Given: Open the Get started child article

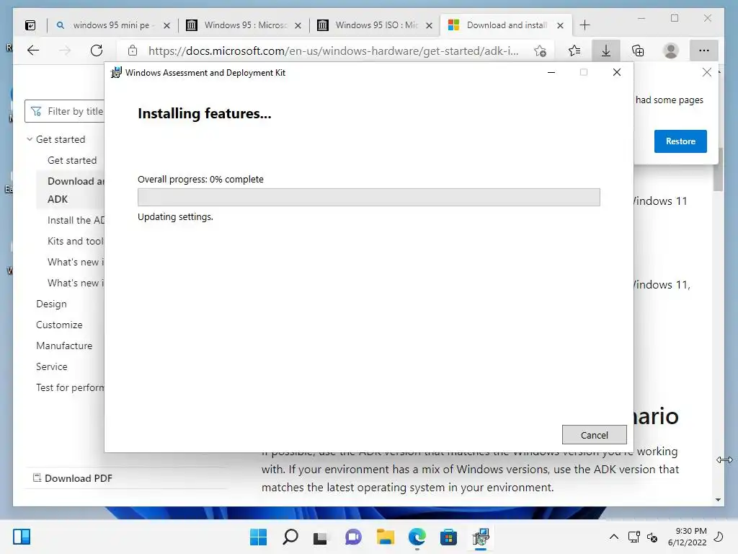Looking at the screenshot, I should click(x=72, y=160).
